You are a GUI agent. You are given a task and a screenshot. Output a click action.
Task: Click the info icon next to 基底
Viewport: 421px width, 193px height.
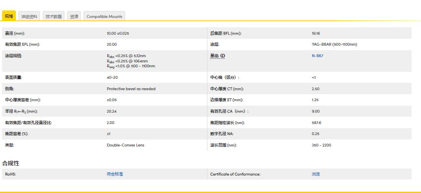223,56
